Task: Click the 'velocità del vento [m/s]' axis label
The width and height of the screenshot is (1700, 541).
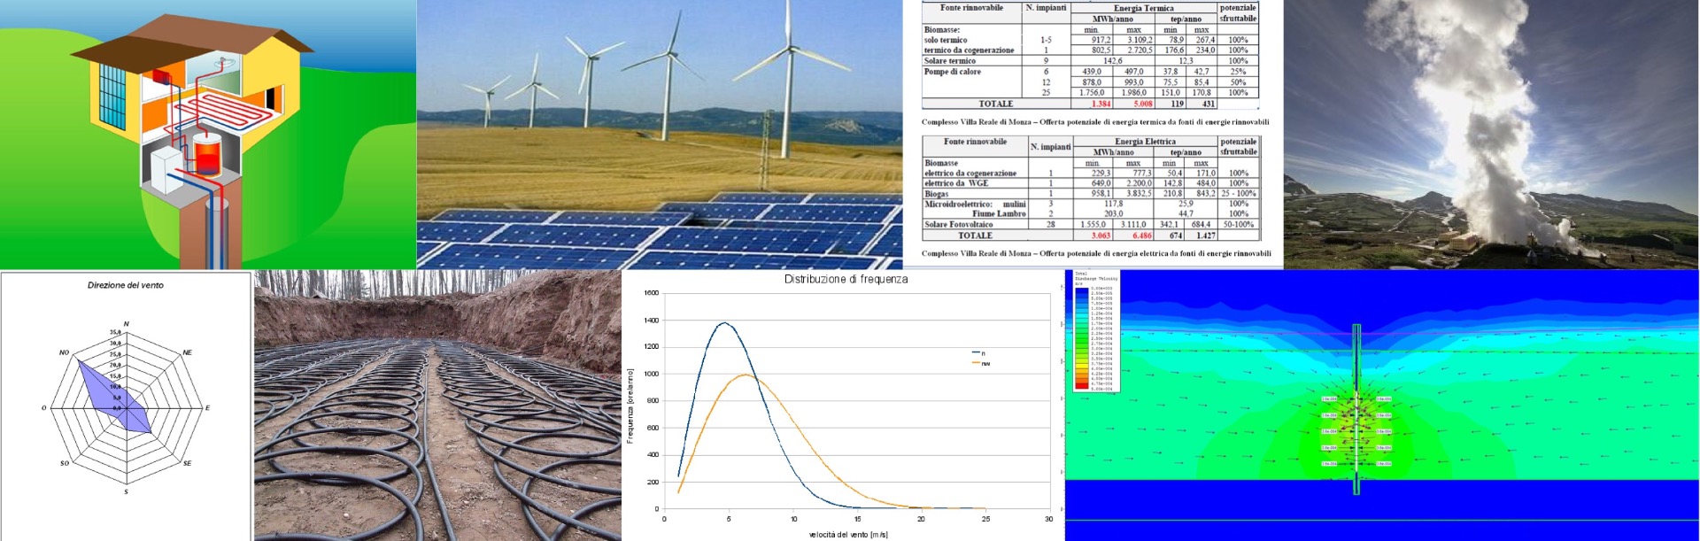Action: click(848, 534)
